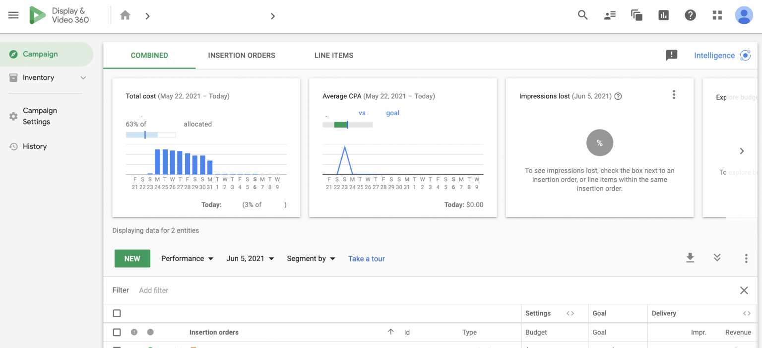
Task: Click the budget allocation progress bar
Action: coord(151,134)
